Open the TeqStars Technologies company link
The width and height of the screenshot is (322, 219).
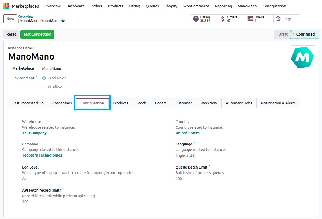[42, 155]
